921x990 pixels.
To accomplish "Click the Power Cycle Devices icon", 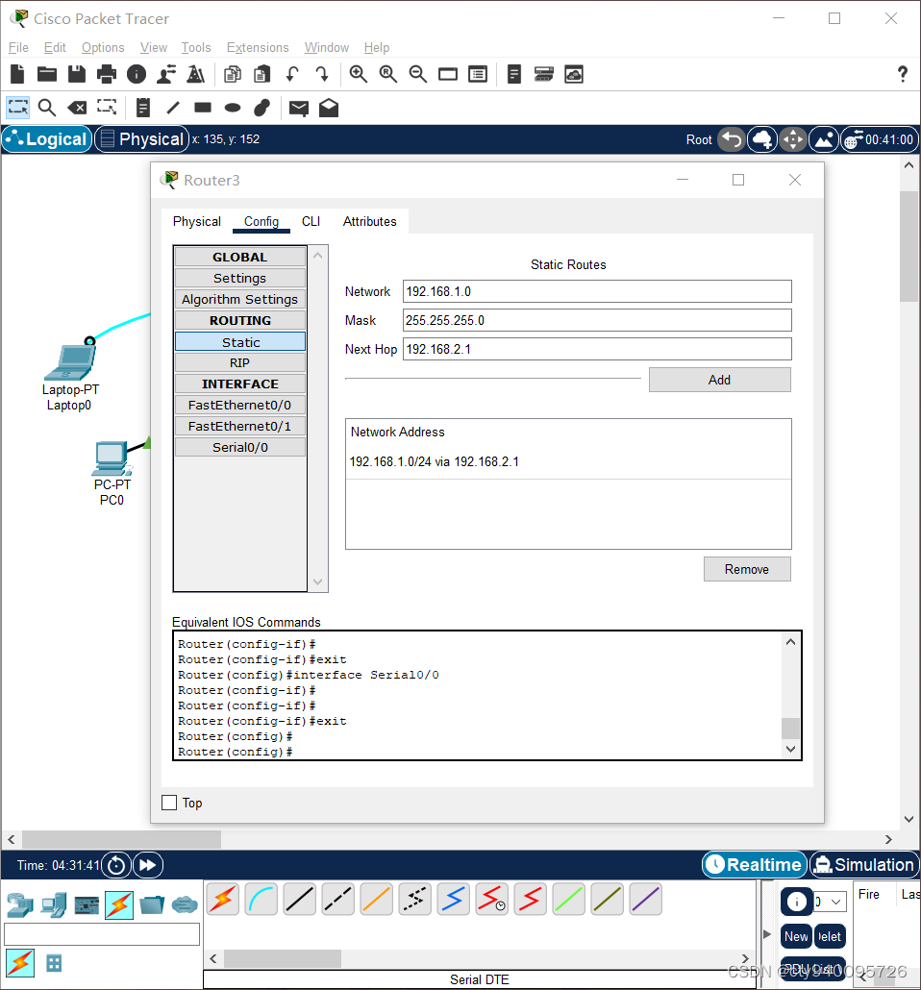I will tap(116, 865).
